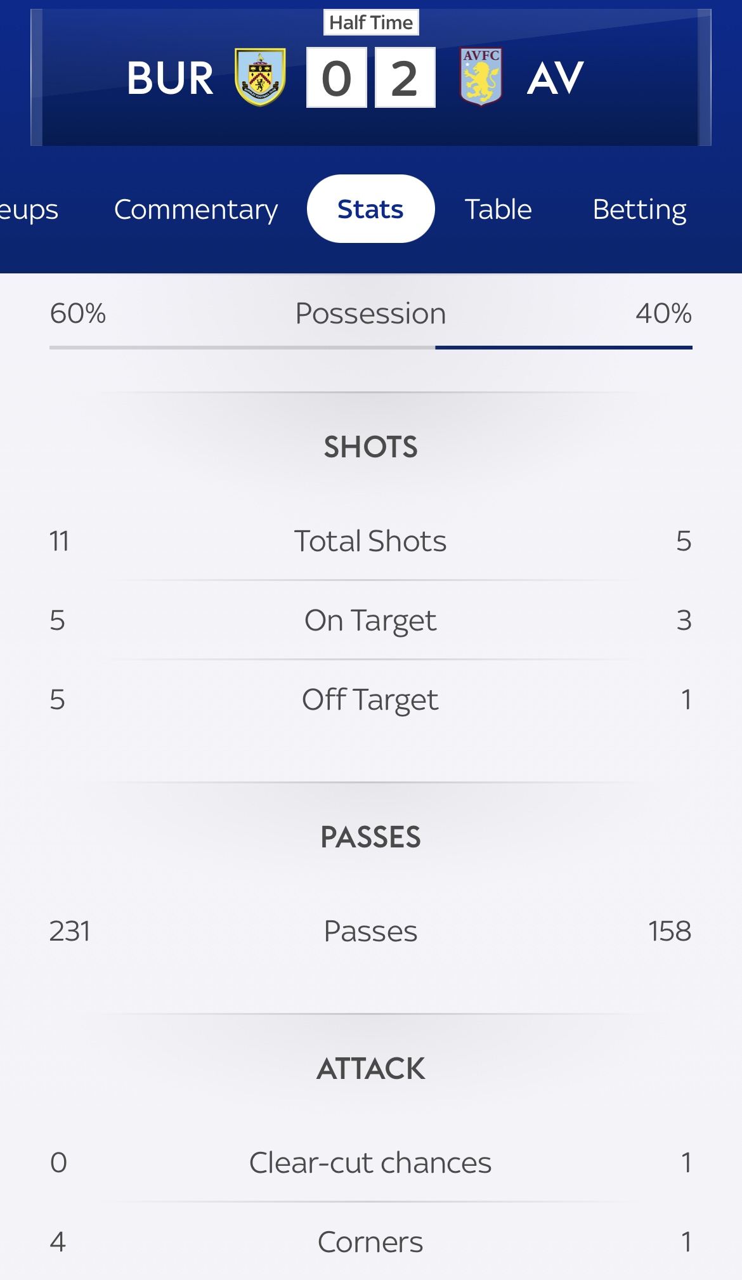Select the On Target stat row

371,620
